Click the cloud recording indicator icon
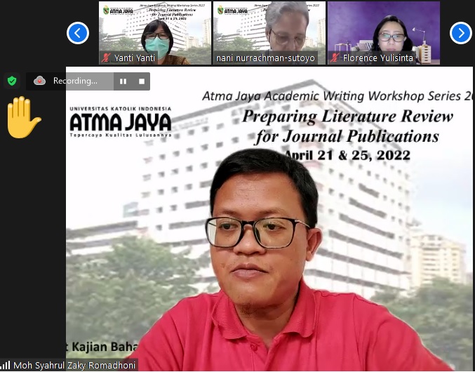 tap(39, 81)
